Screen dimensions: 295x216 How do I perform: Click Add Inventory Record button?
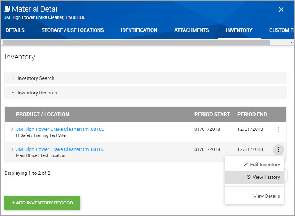coord(42,203)
